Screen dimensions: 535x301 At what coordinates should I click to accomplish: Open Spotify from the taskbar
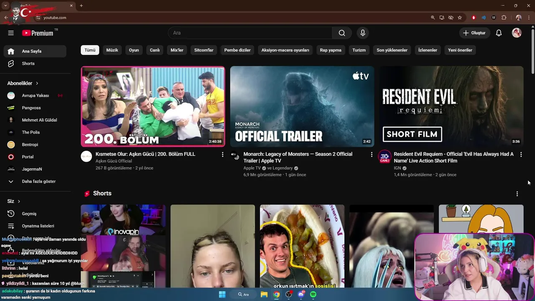(313, 294)
